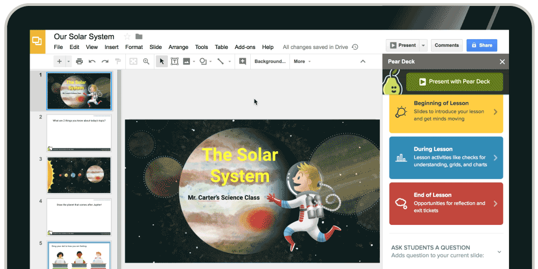
Task: Add a new slide with plus button
Action: tap(59, 61)
